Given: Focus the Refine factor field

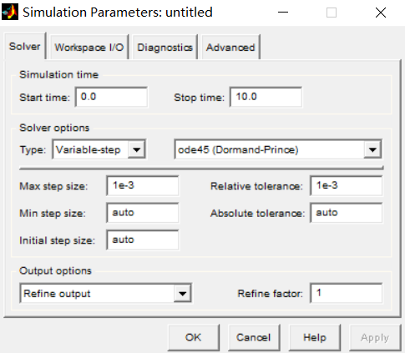Looking at the screenshot, I should (347, 293).
